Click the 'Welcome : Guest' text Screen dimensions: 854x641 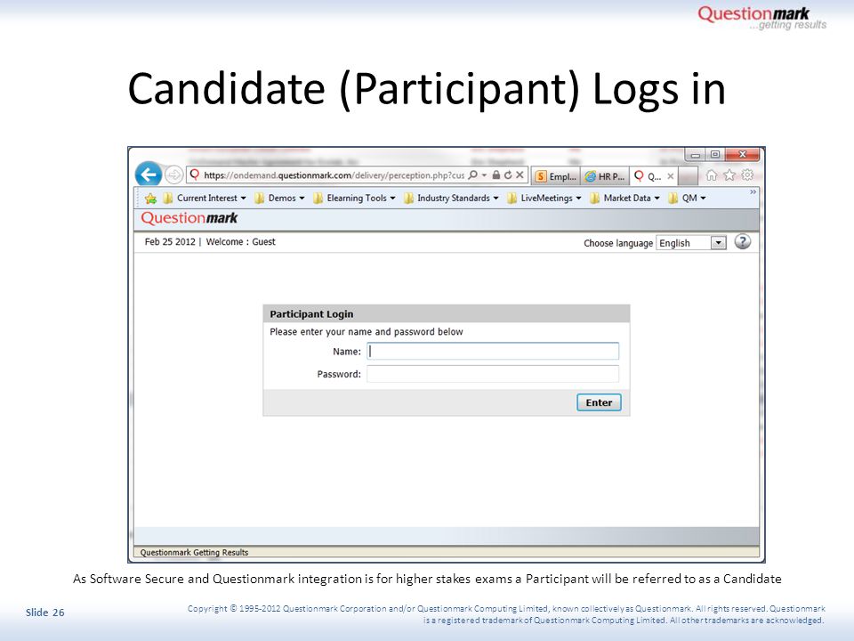[241, 241]
